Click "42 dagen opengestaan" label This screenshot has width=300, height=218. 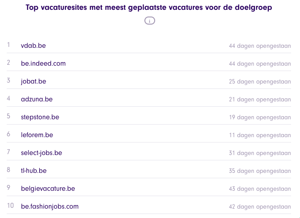[260, 207]
